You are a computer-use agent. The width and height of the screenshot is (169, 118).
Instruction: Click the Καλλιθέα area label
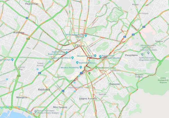pos(44,90)
